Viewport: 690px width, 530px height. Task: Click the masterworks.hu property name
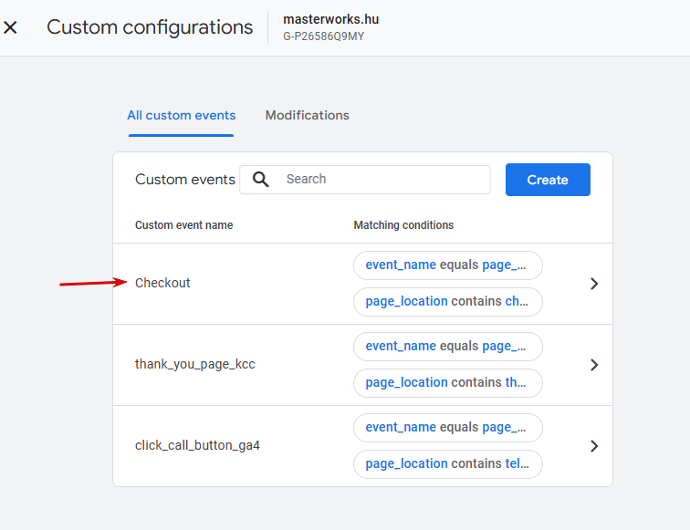(331, 19)
